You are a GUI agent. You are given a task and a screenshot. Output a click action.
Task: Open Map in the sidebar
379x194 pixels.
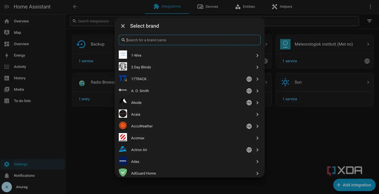click(33, 33)
